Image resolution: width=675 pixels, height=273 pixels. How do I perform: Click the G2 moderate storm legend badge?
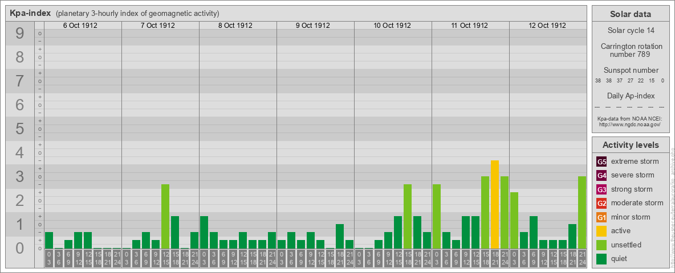(x=602, y=203)
